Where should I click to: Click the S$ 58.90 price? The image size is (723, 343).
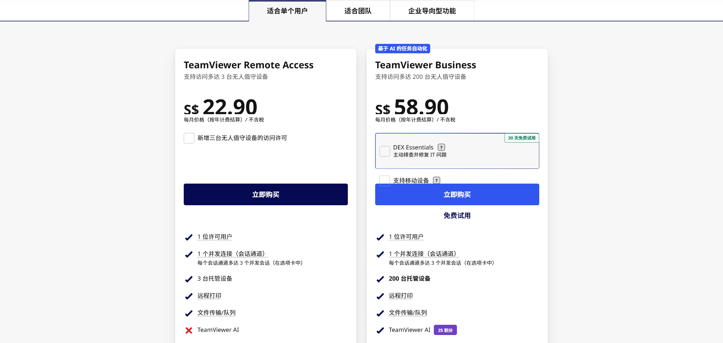tap(412, 107)
